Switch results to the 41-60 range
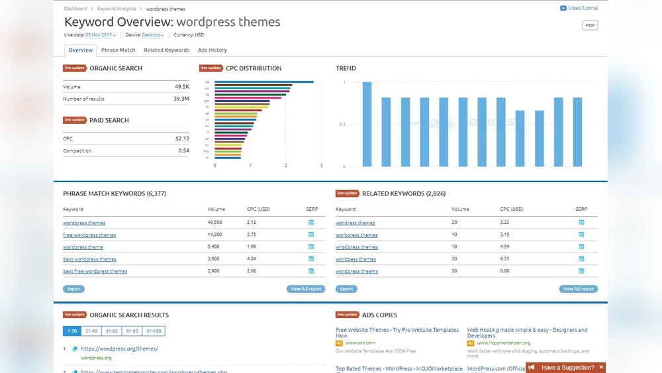The height and width of the screenshot is (373, 662). tap(111, 331)
